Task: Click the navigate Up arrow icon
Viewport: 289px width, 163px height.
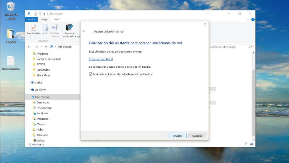Action: (x=46, y=47)
